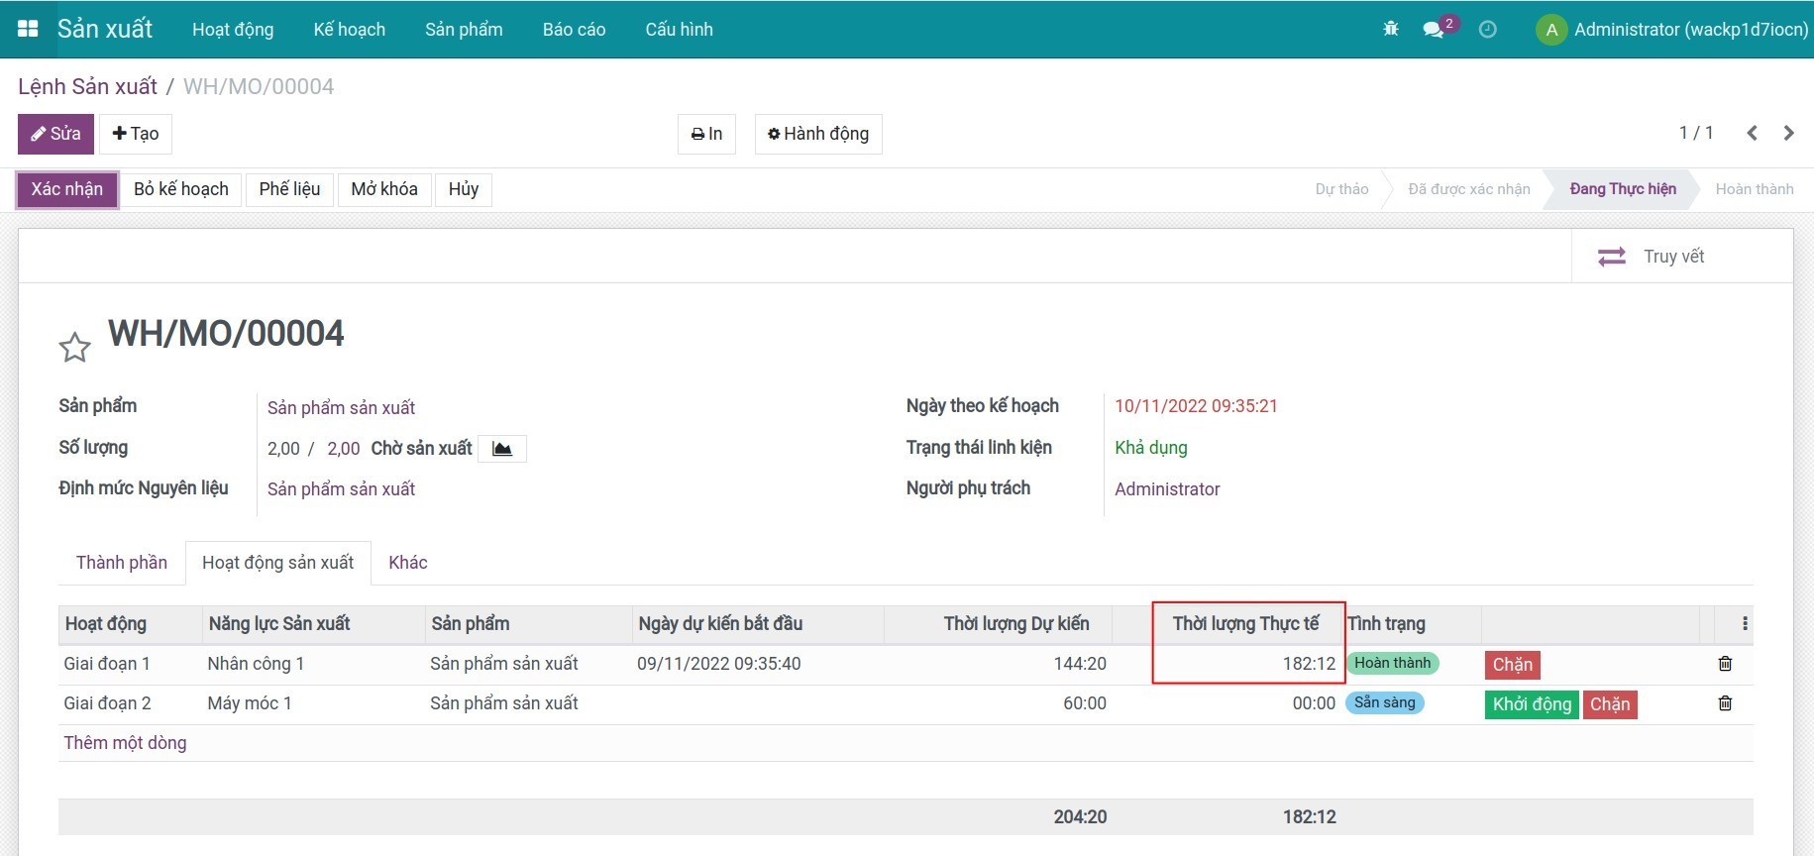Image resolution: width=1814 pixels, height=856 pixels.
Task: Click the forecast chart icon beside quantity
Action: coord(502,449)
